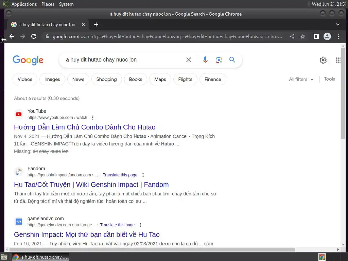Click the show desktop icon in taskbar
This screenshot has height=261, width=348.
click(4, 257)
